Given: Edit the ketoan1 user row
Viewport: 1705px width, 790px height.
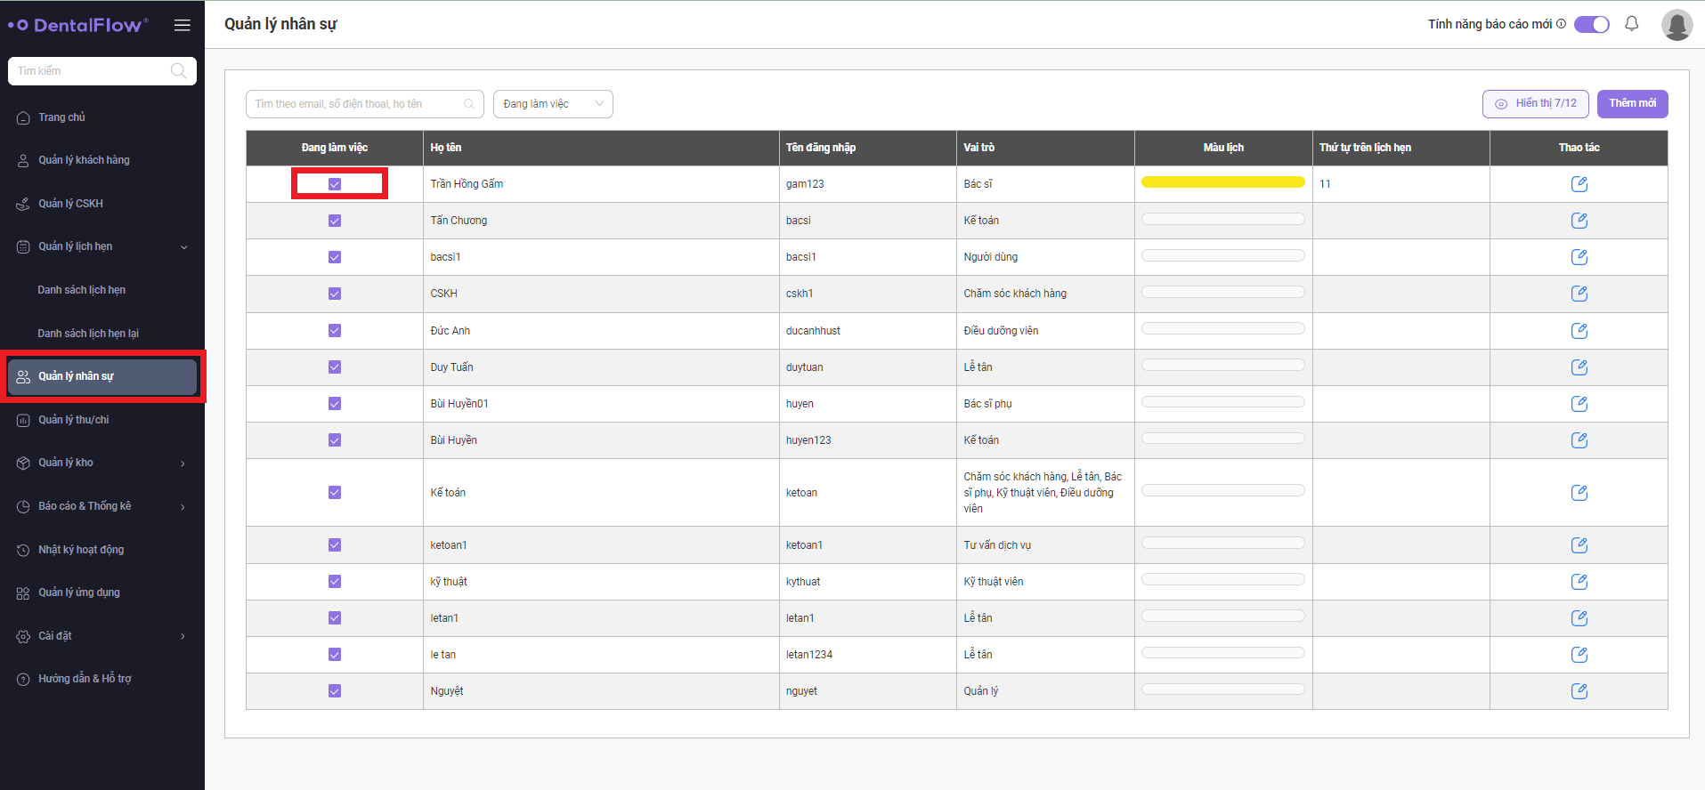Looking at the screenshot, I should point(1579,545).
